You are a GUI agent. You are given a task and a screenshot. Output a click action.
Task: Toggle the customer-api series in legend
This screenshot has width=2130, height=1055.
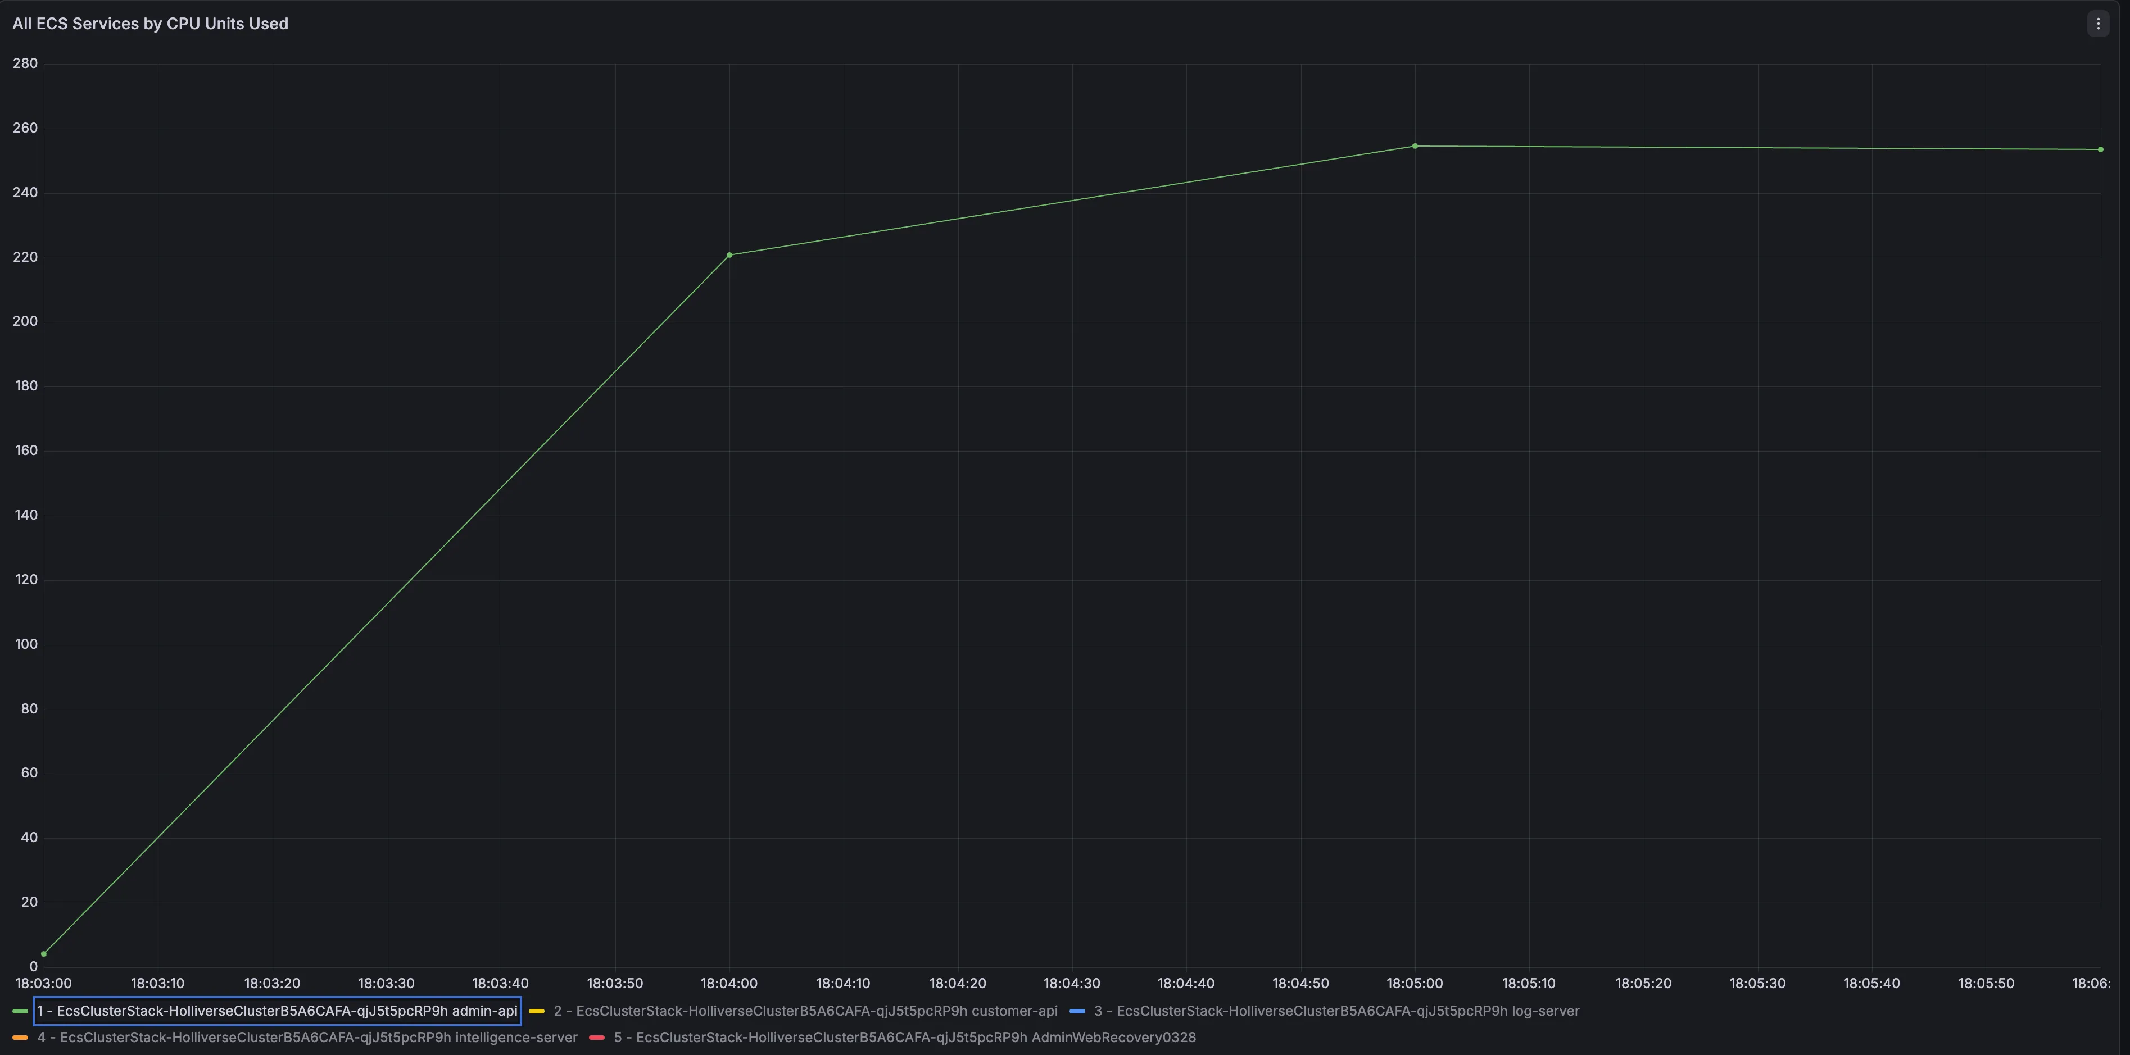(805, 1011)
